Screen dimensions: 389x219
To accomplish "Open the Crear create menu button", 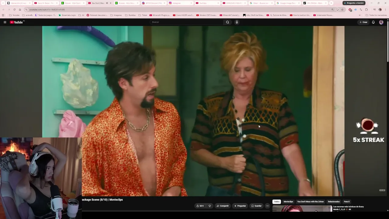I will tap(363, 22).
